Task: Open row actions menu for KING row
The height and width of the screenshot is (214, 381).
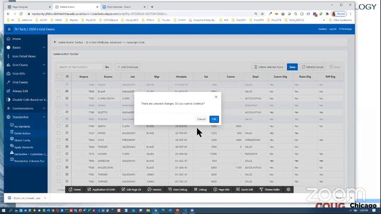Action: coord(67,140)
